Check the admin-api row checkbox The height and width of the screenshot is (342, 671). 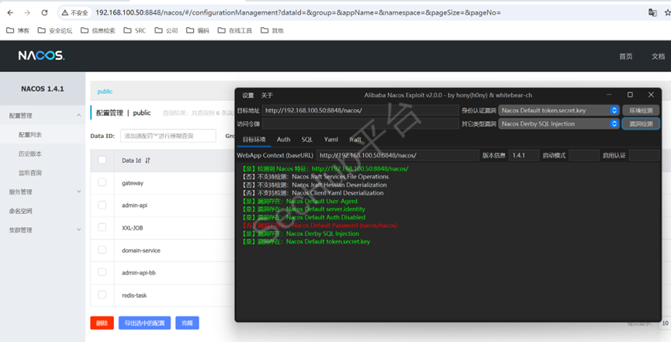pos(102,205)
